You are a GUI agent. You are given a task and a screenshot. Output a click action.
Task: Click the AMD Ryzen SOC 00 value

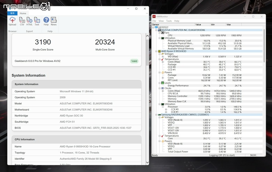(x=71, y=116)
